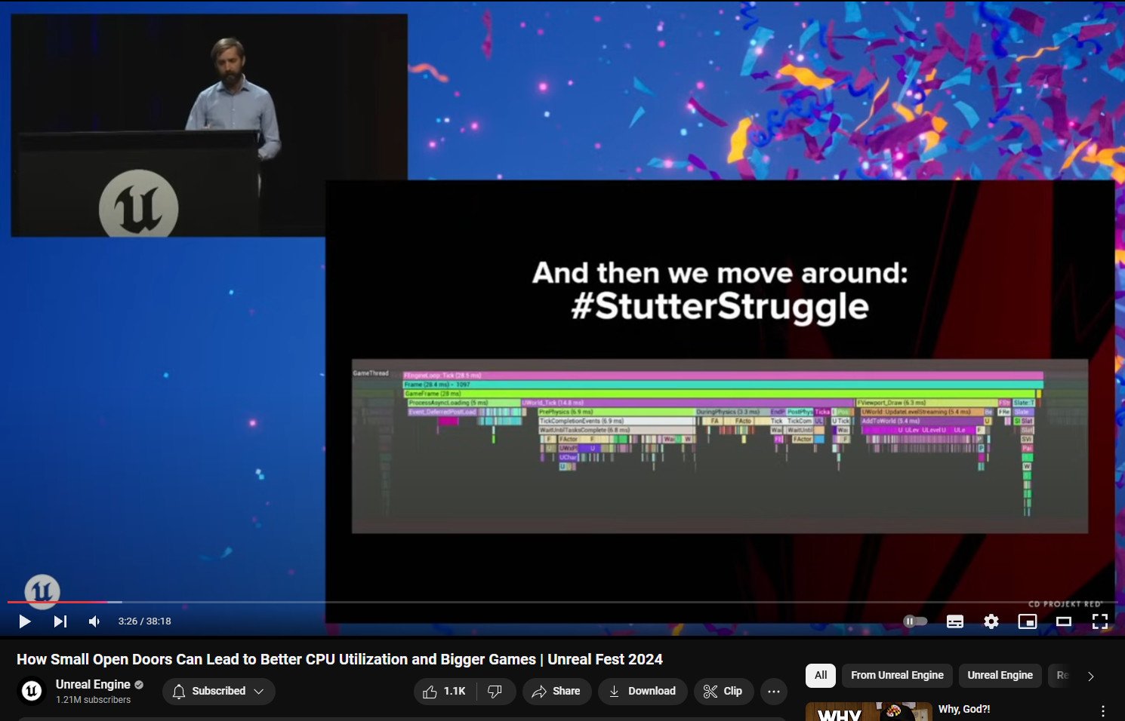Select the Unreal Engine filter chip
Viewport: 1125px width, 721px height.
(1000, 675)
